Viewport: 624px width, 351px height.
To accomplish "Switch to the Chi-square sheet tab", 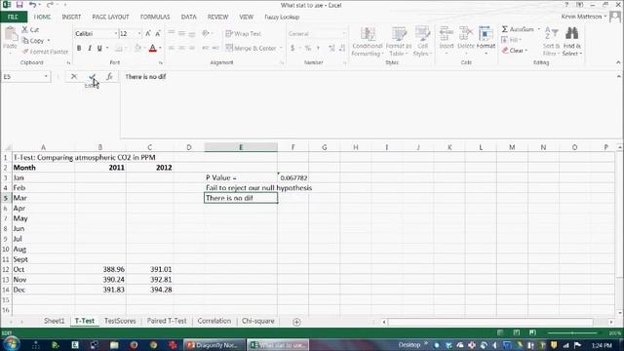I will click(x=257, y=321).
